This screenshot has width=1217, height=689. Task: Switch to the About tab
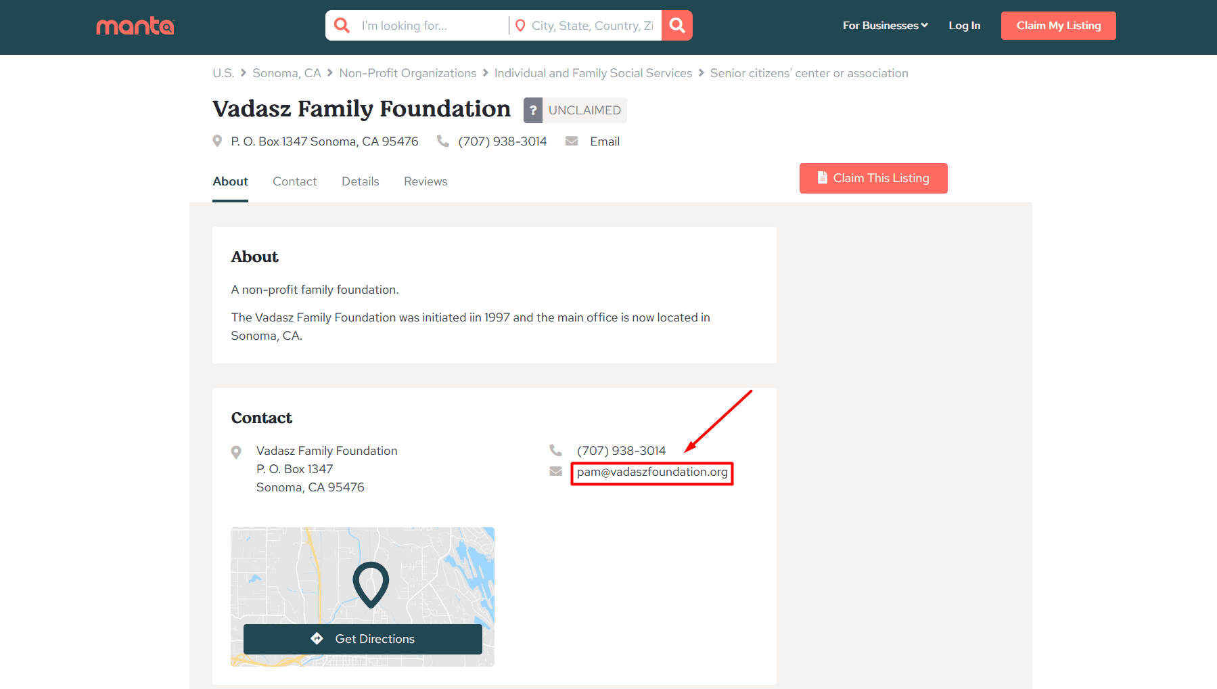230,181
